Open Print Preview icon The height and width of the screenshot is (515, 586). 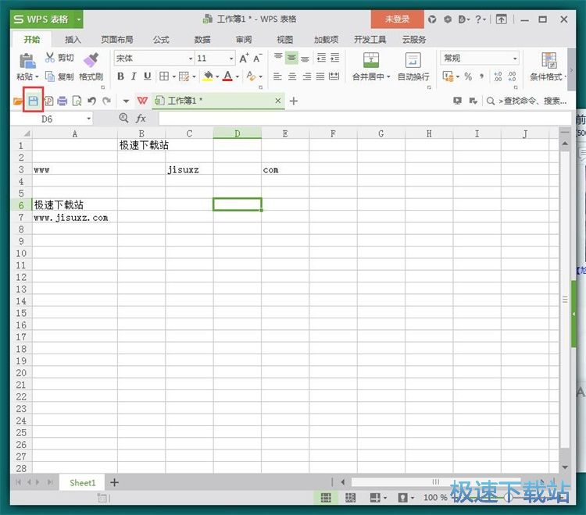tap(77, 101)
